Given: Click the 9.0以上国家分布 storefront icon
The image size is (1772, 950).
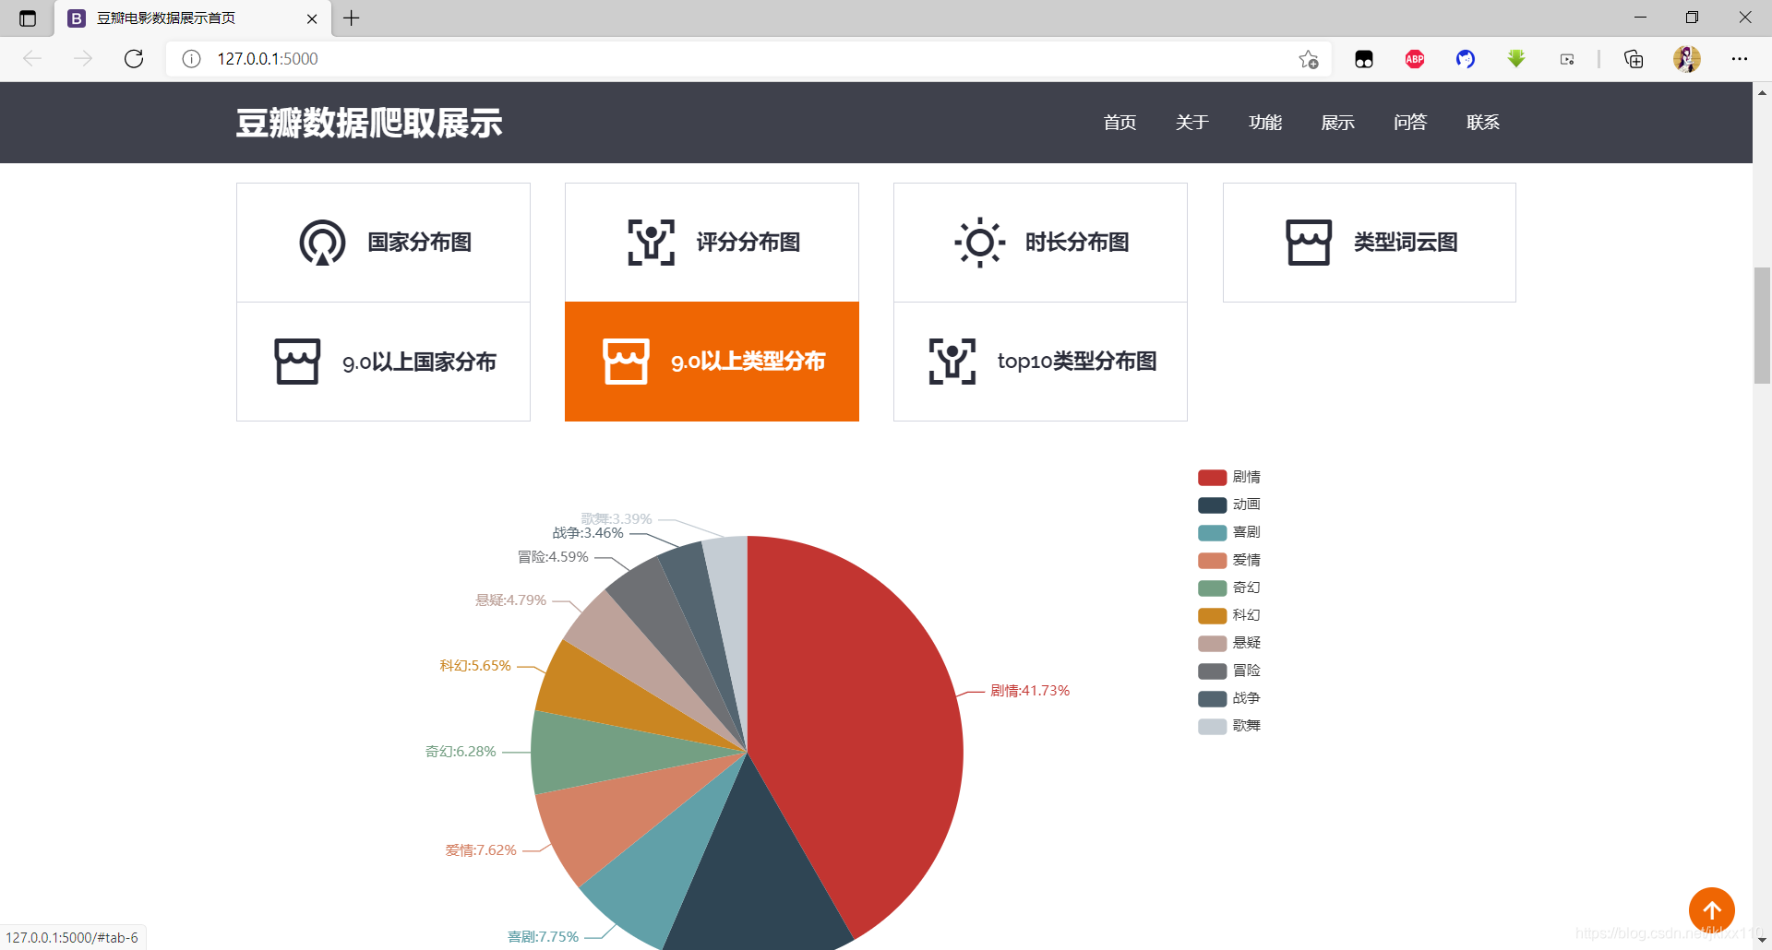Looking at the screenshot, I should pyautogui.click(x=297, y=362).
